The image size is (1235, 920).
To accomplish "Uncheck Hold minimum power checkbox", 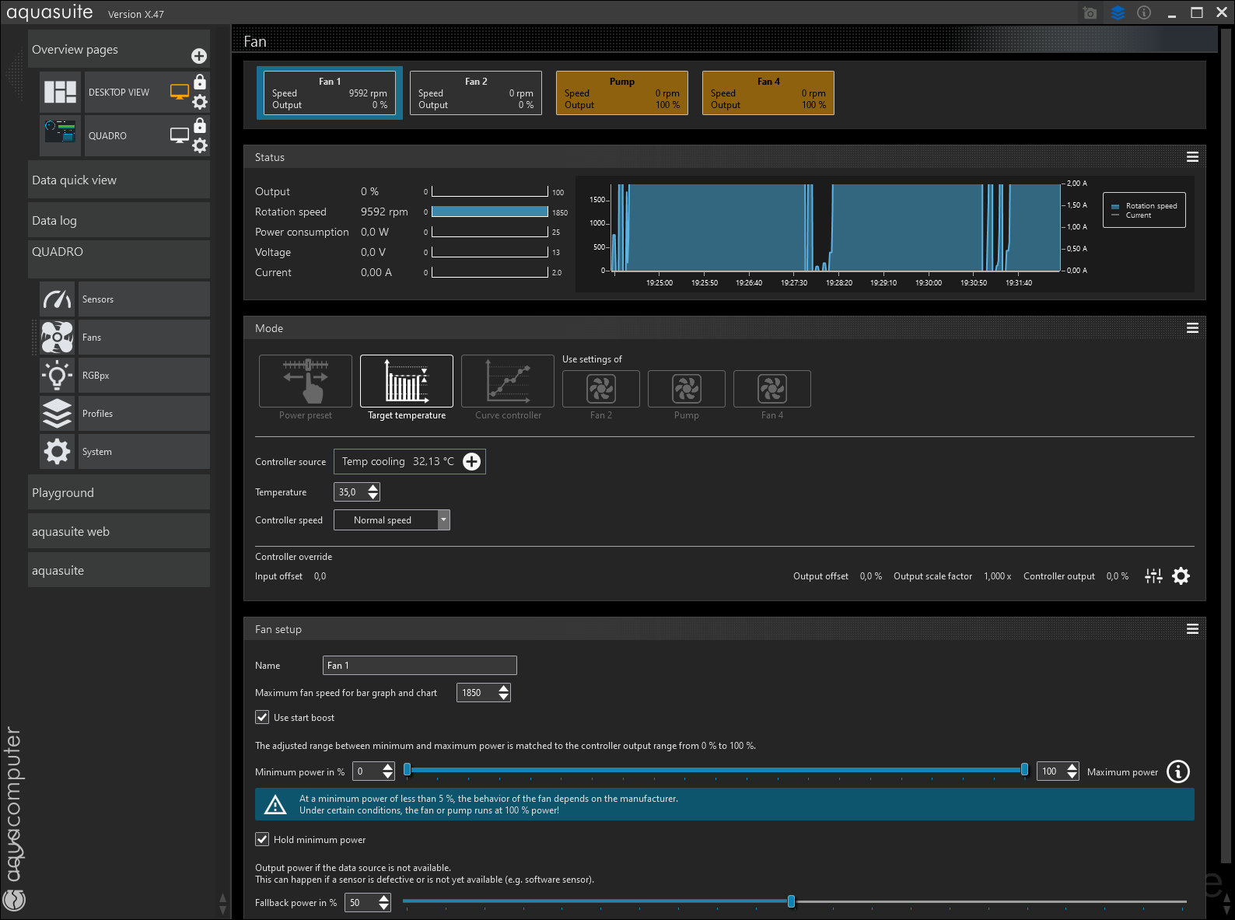I will 263,840.
